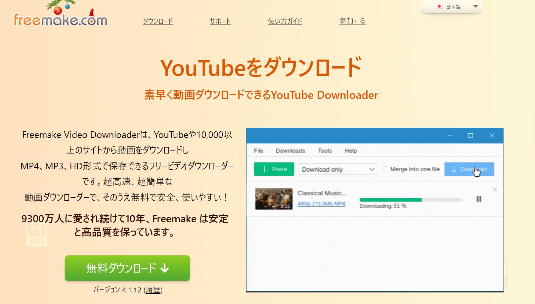Viewport: 535px width, 304px height.
Task: Click the バージョン 4.1.12 text
Action: [117, 290]
